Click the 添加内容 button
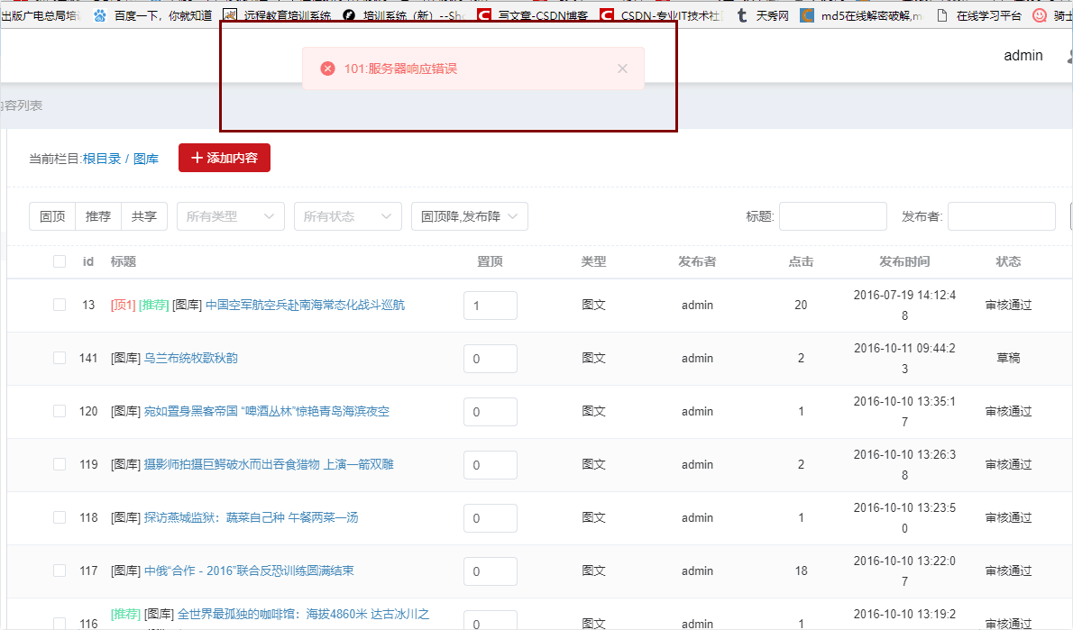1073x630 pixels. 225,158
